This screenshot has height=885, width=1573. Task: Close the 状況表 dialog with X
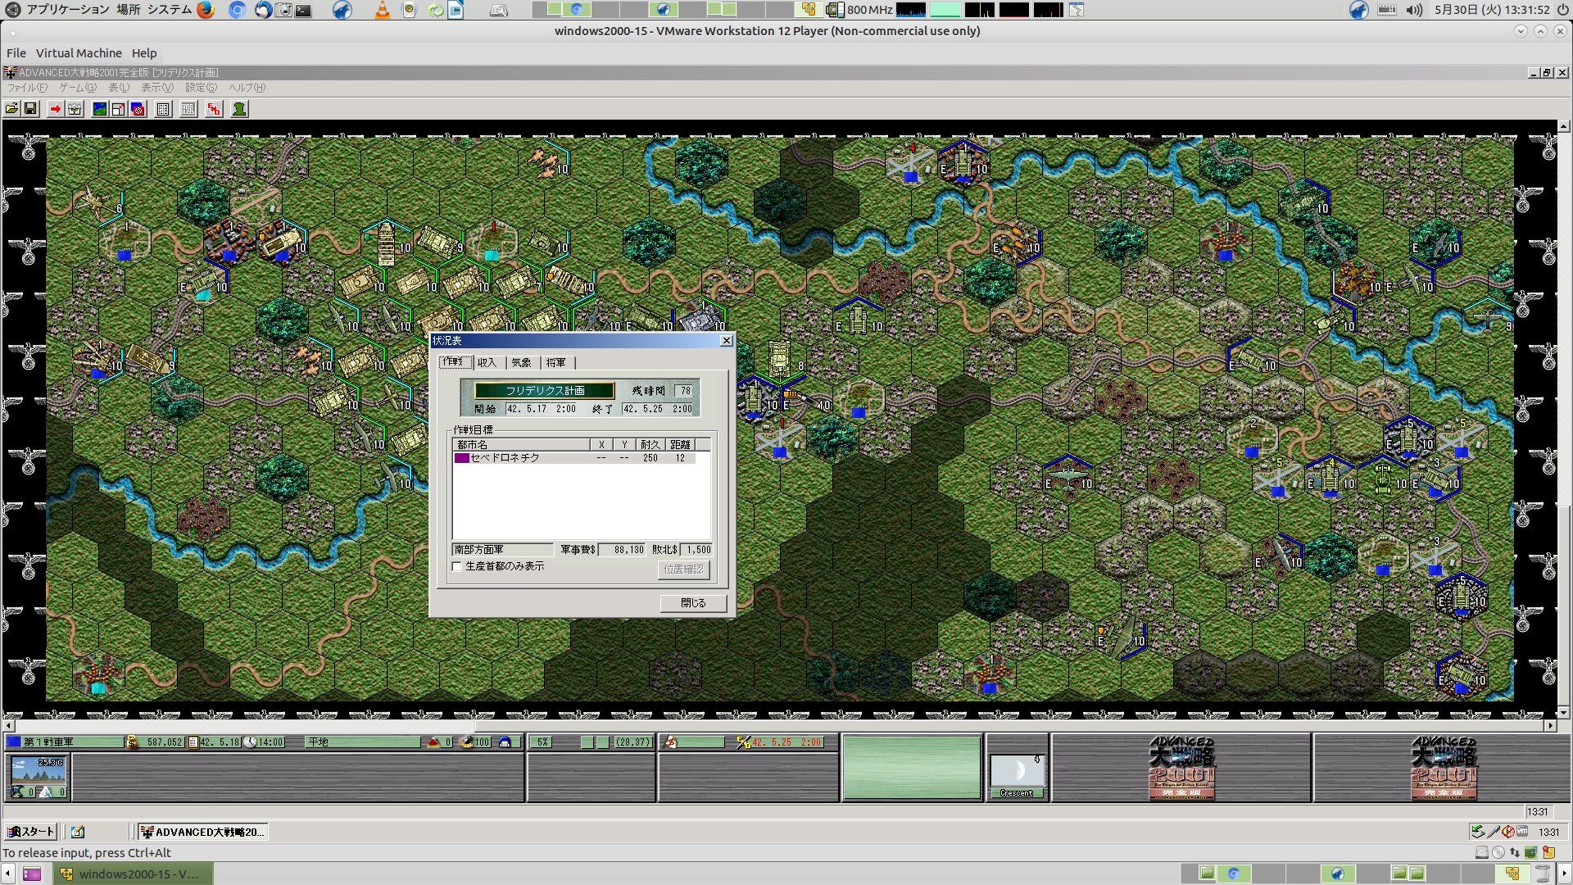click(x=726, y=340)
